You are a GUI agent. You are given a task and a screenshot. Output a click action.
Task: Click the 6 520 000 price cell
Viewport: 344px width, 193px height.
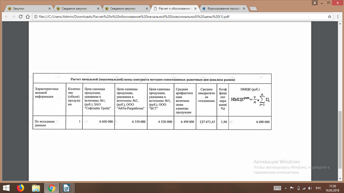(160, 123)
